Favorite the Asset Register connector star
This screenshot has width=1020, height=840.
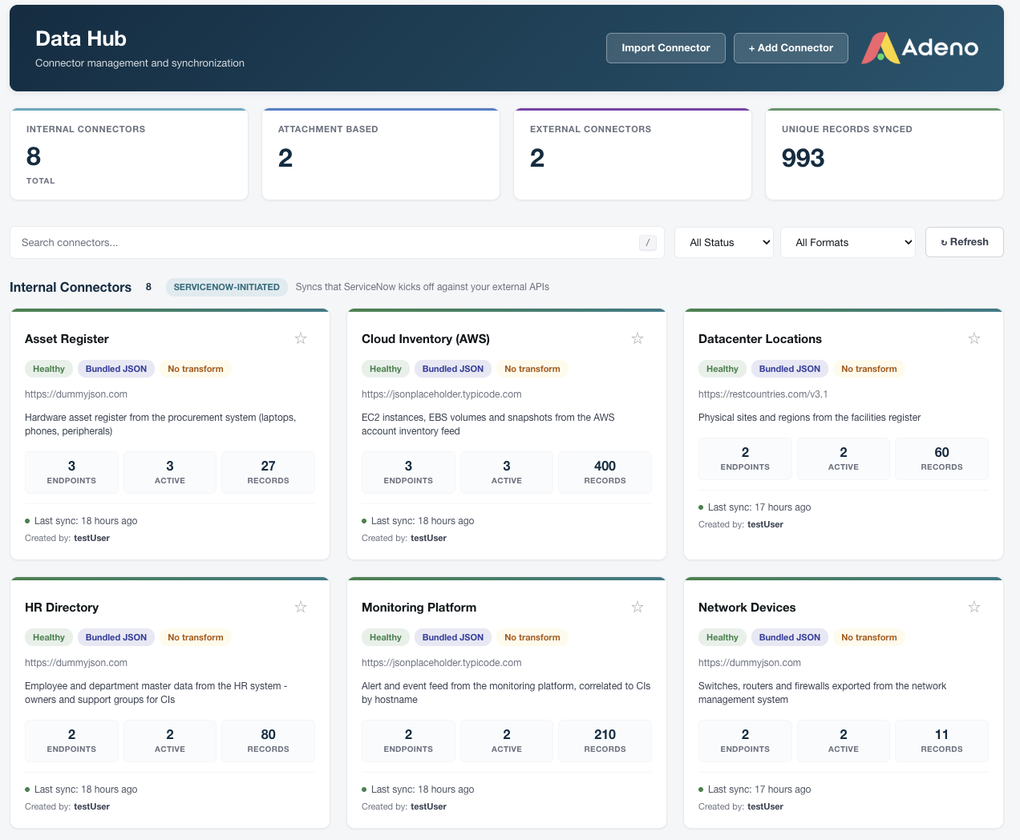pos(301,338)
